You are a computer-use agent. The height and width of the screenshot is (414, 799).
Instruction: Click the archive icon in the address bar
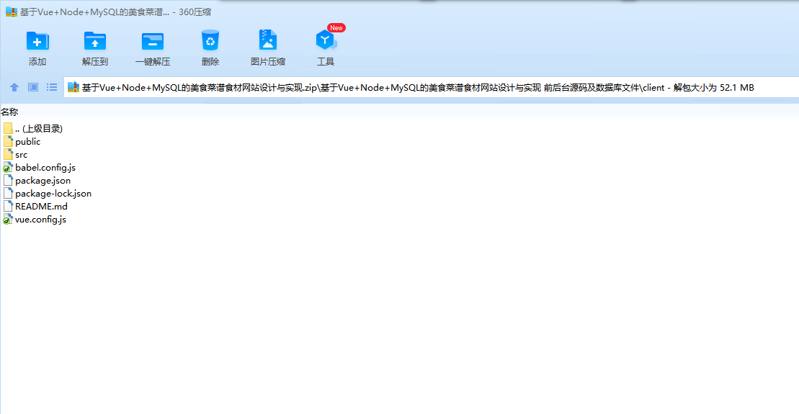tap(73, 88)
